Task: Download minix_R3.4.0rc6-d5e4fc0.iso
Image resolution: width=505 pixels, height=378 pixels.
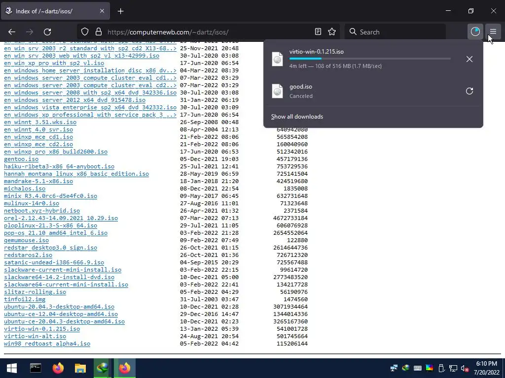Action: [x=50, y=196]
